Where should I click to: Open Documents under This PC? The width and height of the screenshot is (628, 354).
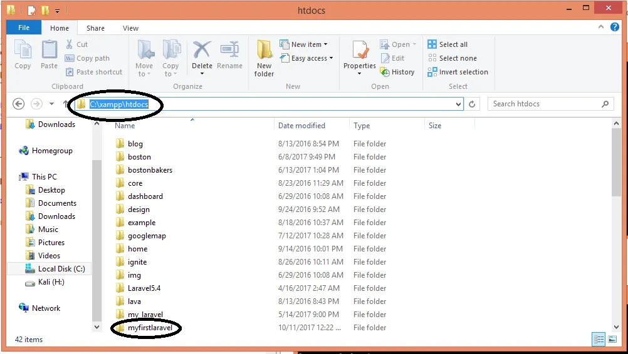pos(57,203)
